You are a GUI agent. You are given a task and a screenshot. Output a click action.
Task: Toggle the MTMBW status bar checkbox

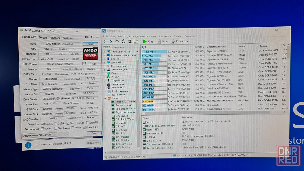point(105,157)
